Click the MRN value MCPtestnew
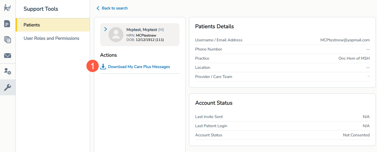Screen dimensions: 377x152 point(146,36)
